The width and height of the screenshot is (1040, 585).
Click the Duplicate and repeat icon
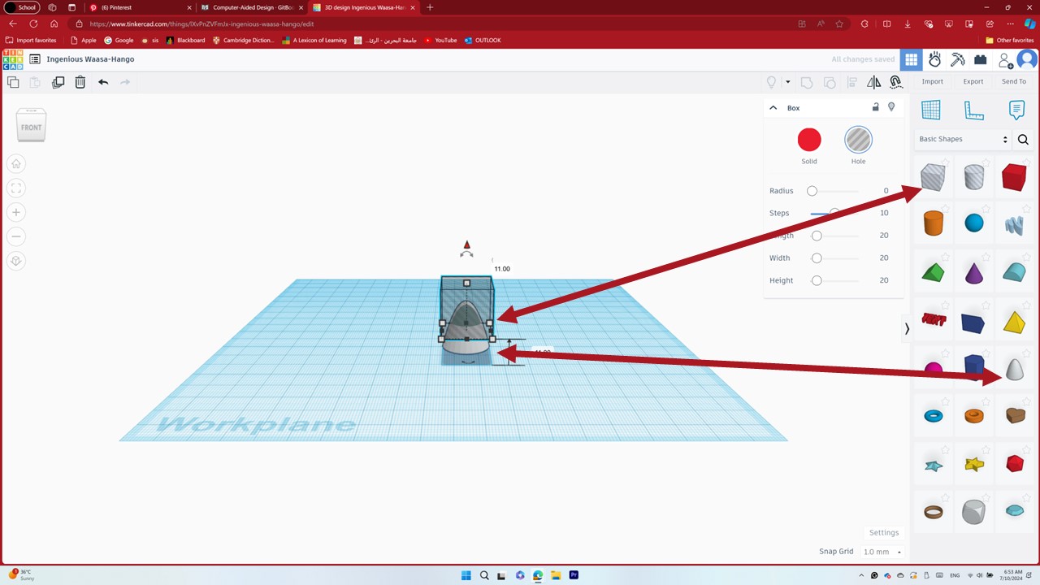tap(58, 82)
